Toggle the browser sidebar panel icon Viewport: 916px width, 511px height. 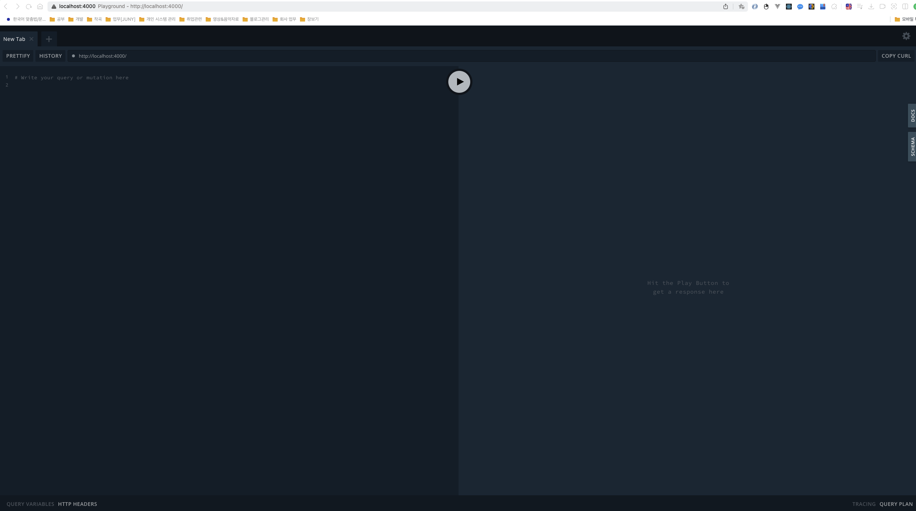(x=905, y=7)
